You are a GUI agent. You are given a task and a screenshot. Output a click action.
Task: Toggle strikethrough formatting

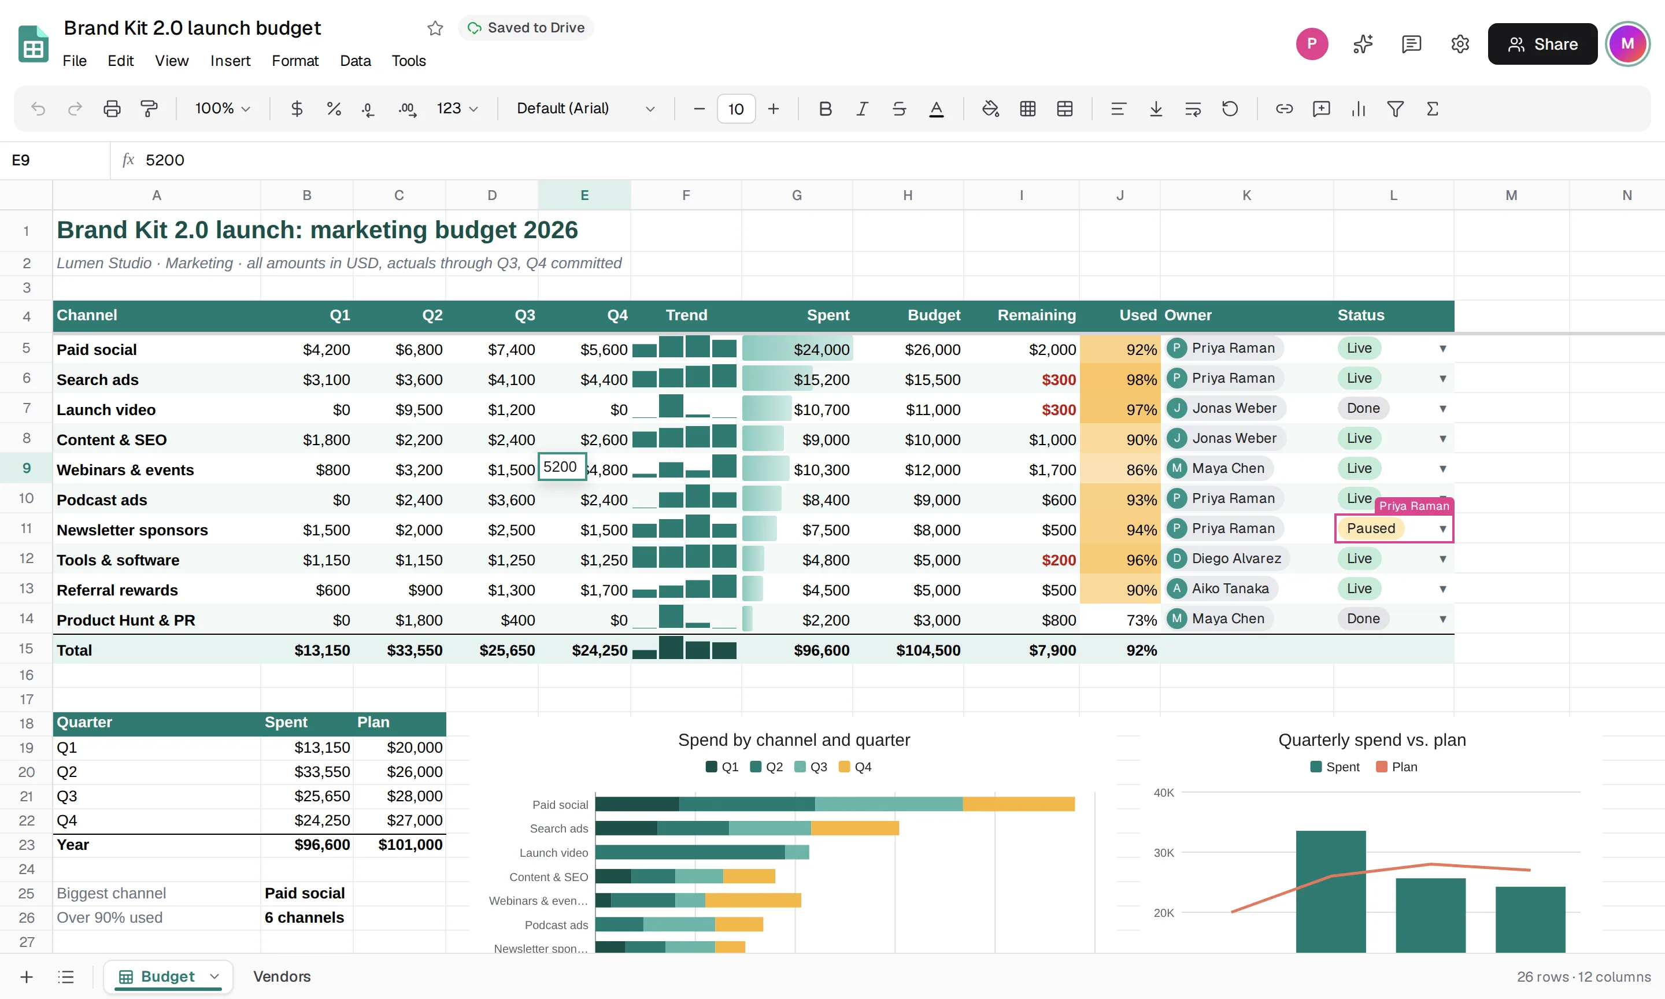(x=899, y=108)
